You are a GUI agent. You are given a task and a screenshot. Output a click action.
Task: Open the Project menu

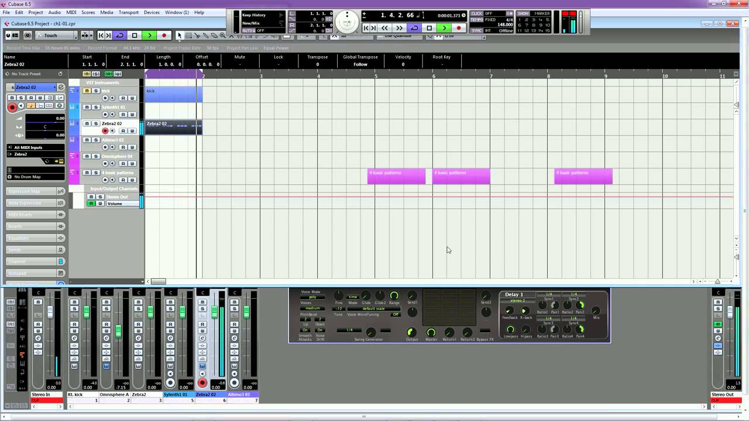[36, 12]
